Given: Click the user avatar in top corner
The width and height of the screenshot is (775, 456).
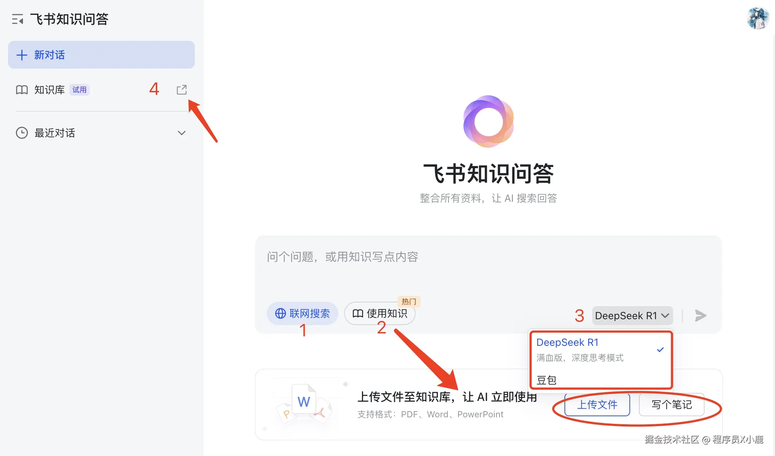Looking at the screenshot, I should [x=757, y=18].
